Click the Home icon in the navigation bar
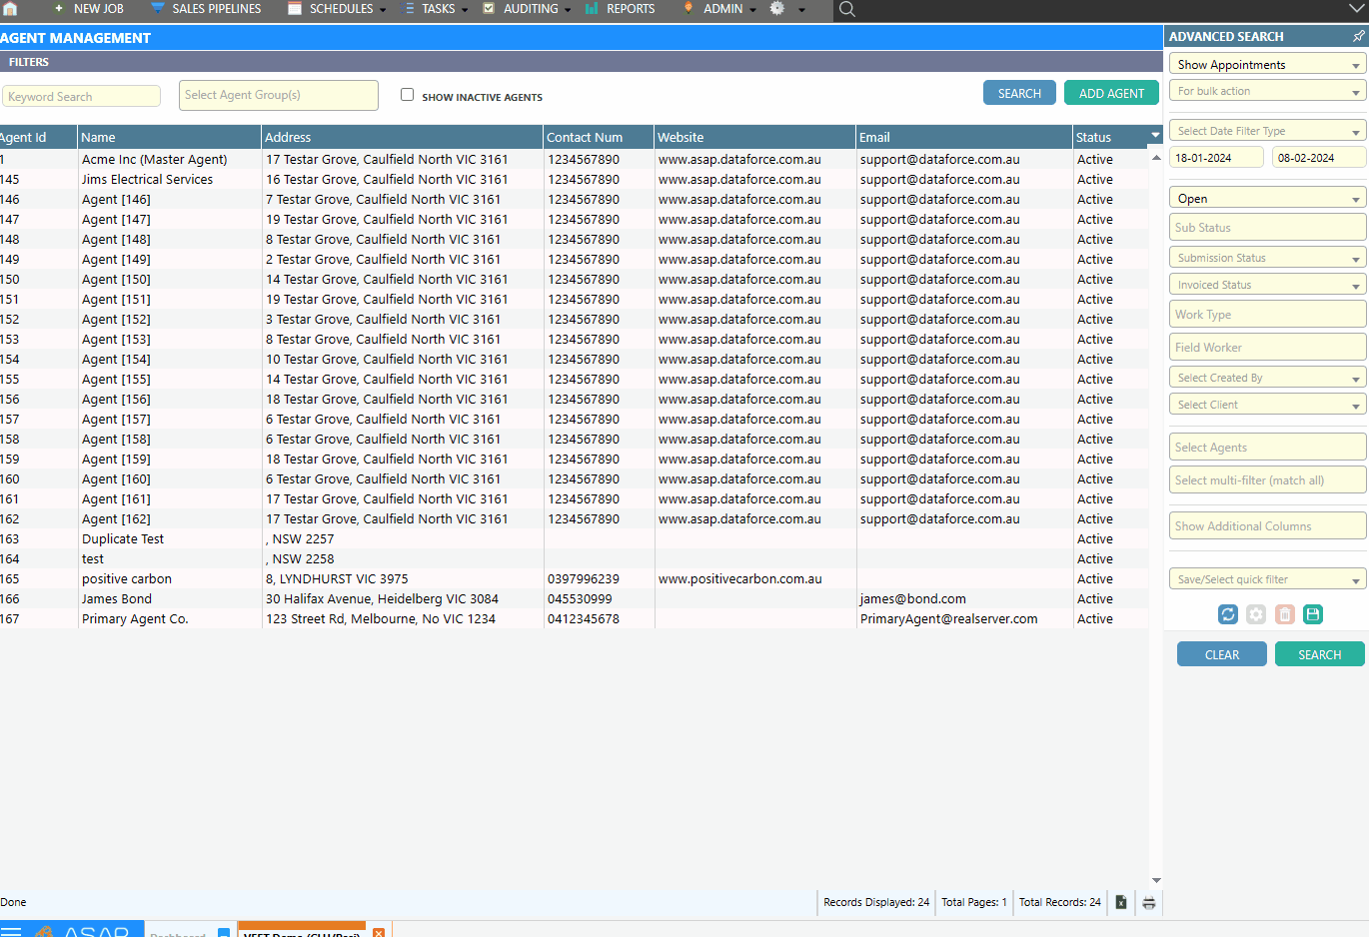This screenshot has height=937, width=1369. tap(10, 10)
